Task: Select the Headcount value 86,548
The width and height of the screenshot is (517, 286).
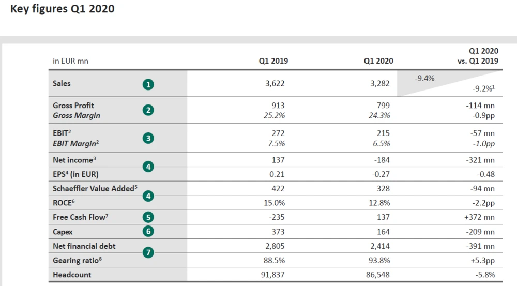Action: point(376,275)
